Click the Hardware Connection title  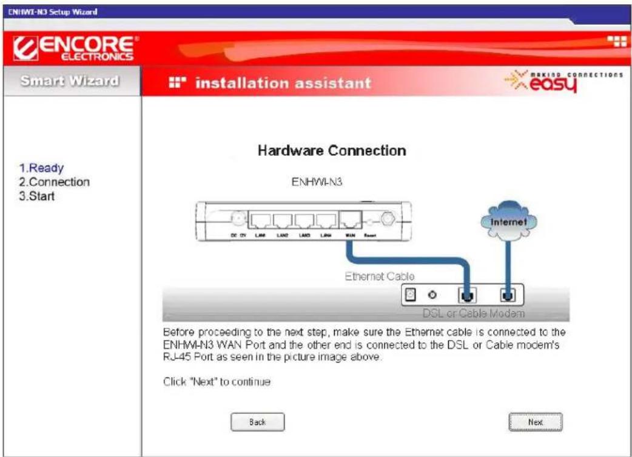coord(332,150)
